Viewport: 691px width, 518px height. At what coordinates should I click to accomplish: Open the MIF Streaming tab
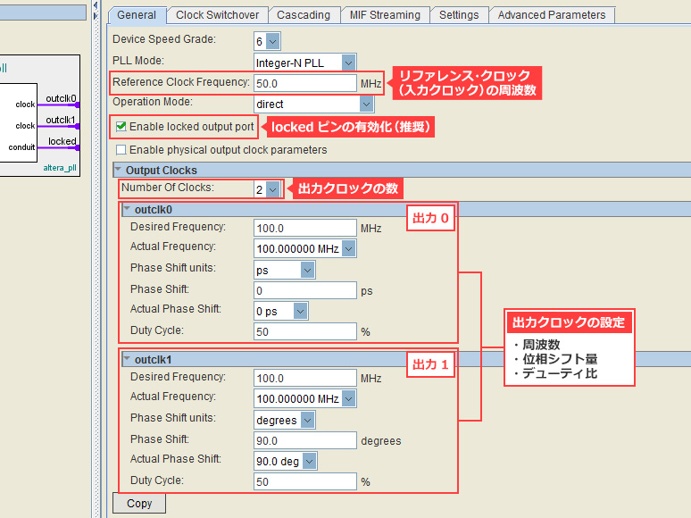383,15
